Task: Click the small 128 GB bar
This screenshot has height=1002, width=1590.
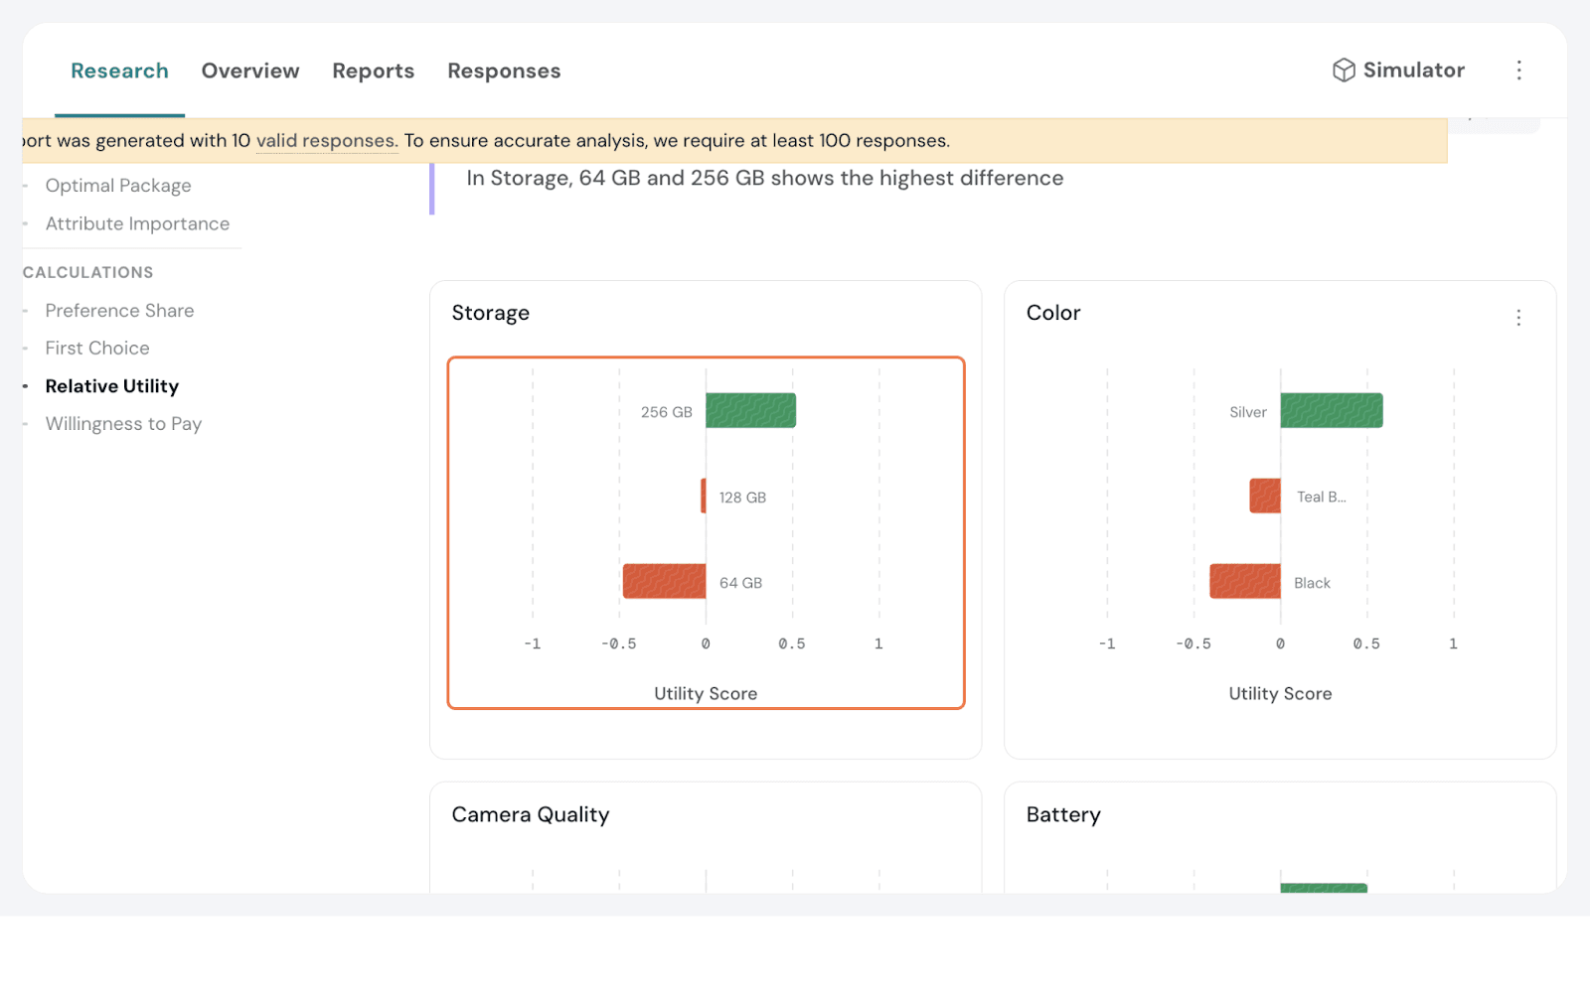Action: point(704,497)
